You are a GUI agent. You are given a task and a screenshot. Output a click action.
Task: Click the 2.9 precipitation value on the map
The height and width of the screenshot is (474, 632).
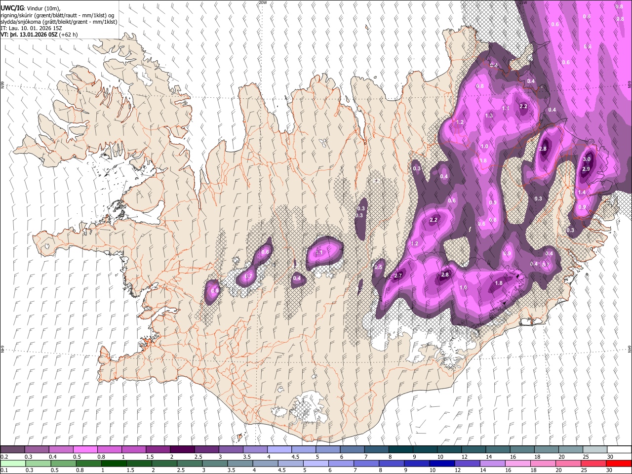click(586, 169)
